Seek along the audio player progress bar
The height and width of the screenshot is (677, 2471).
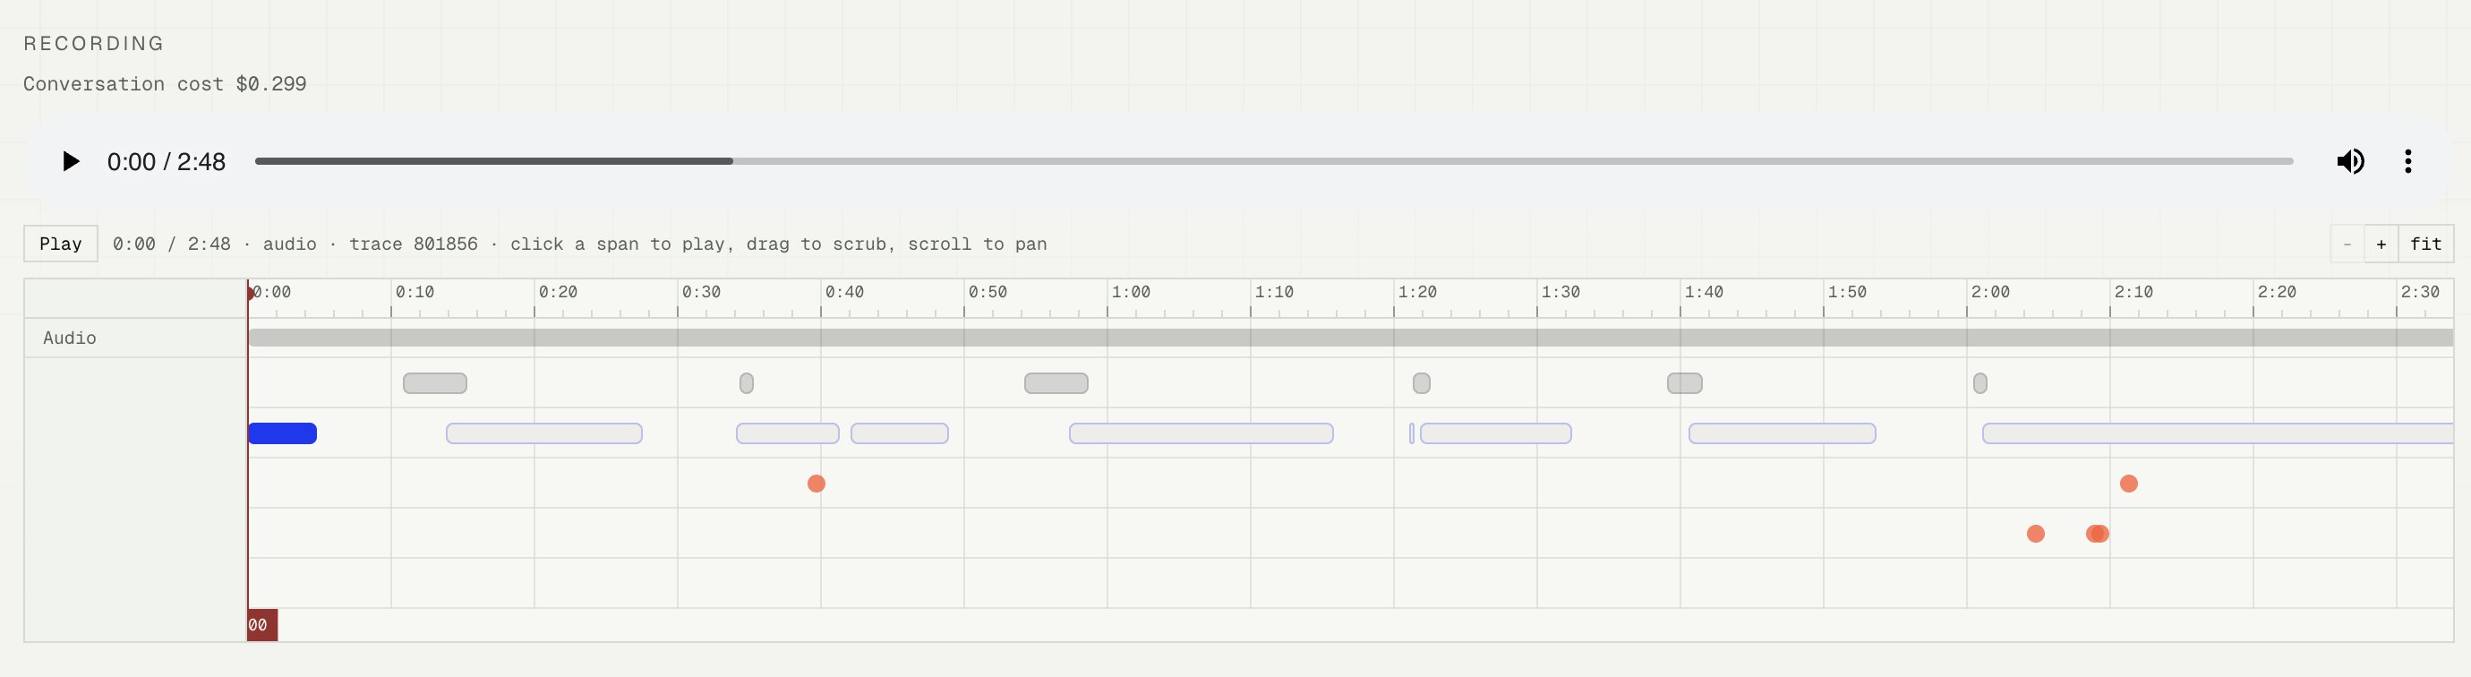coord(1274,161)
